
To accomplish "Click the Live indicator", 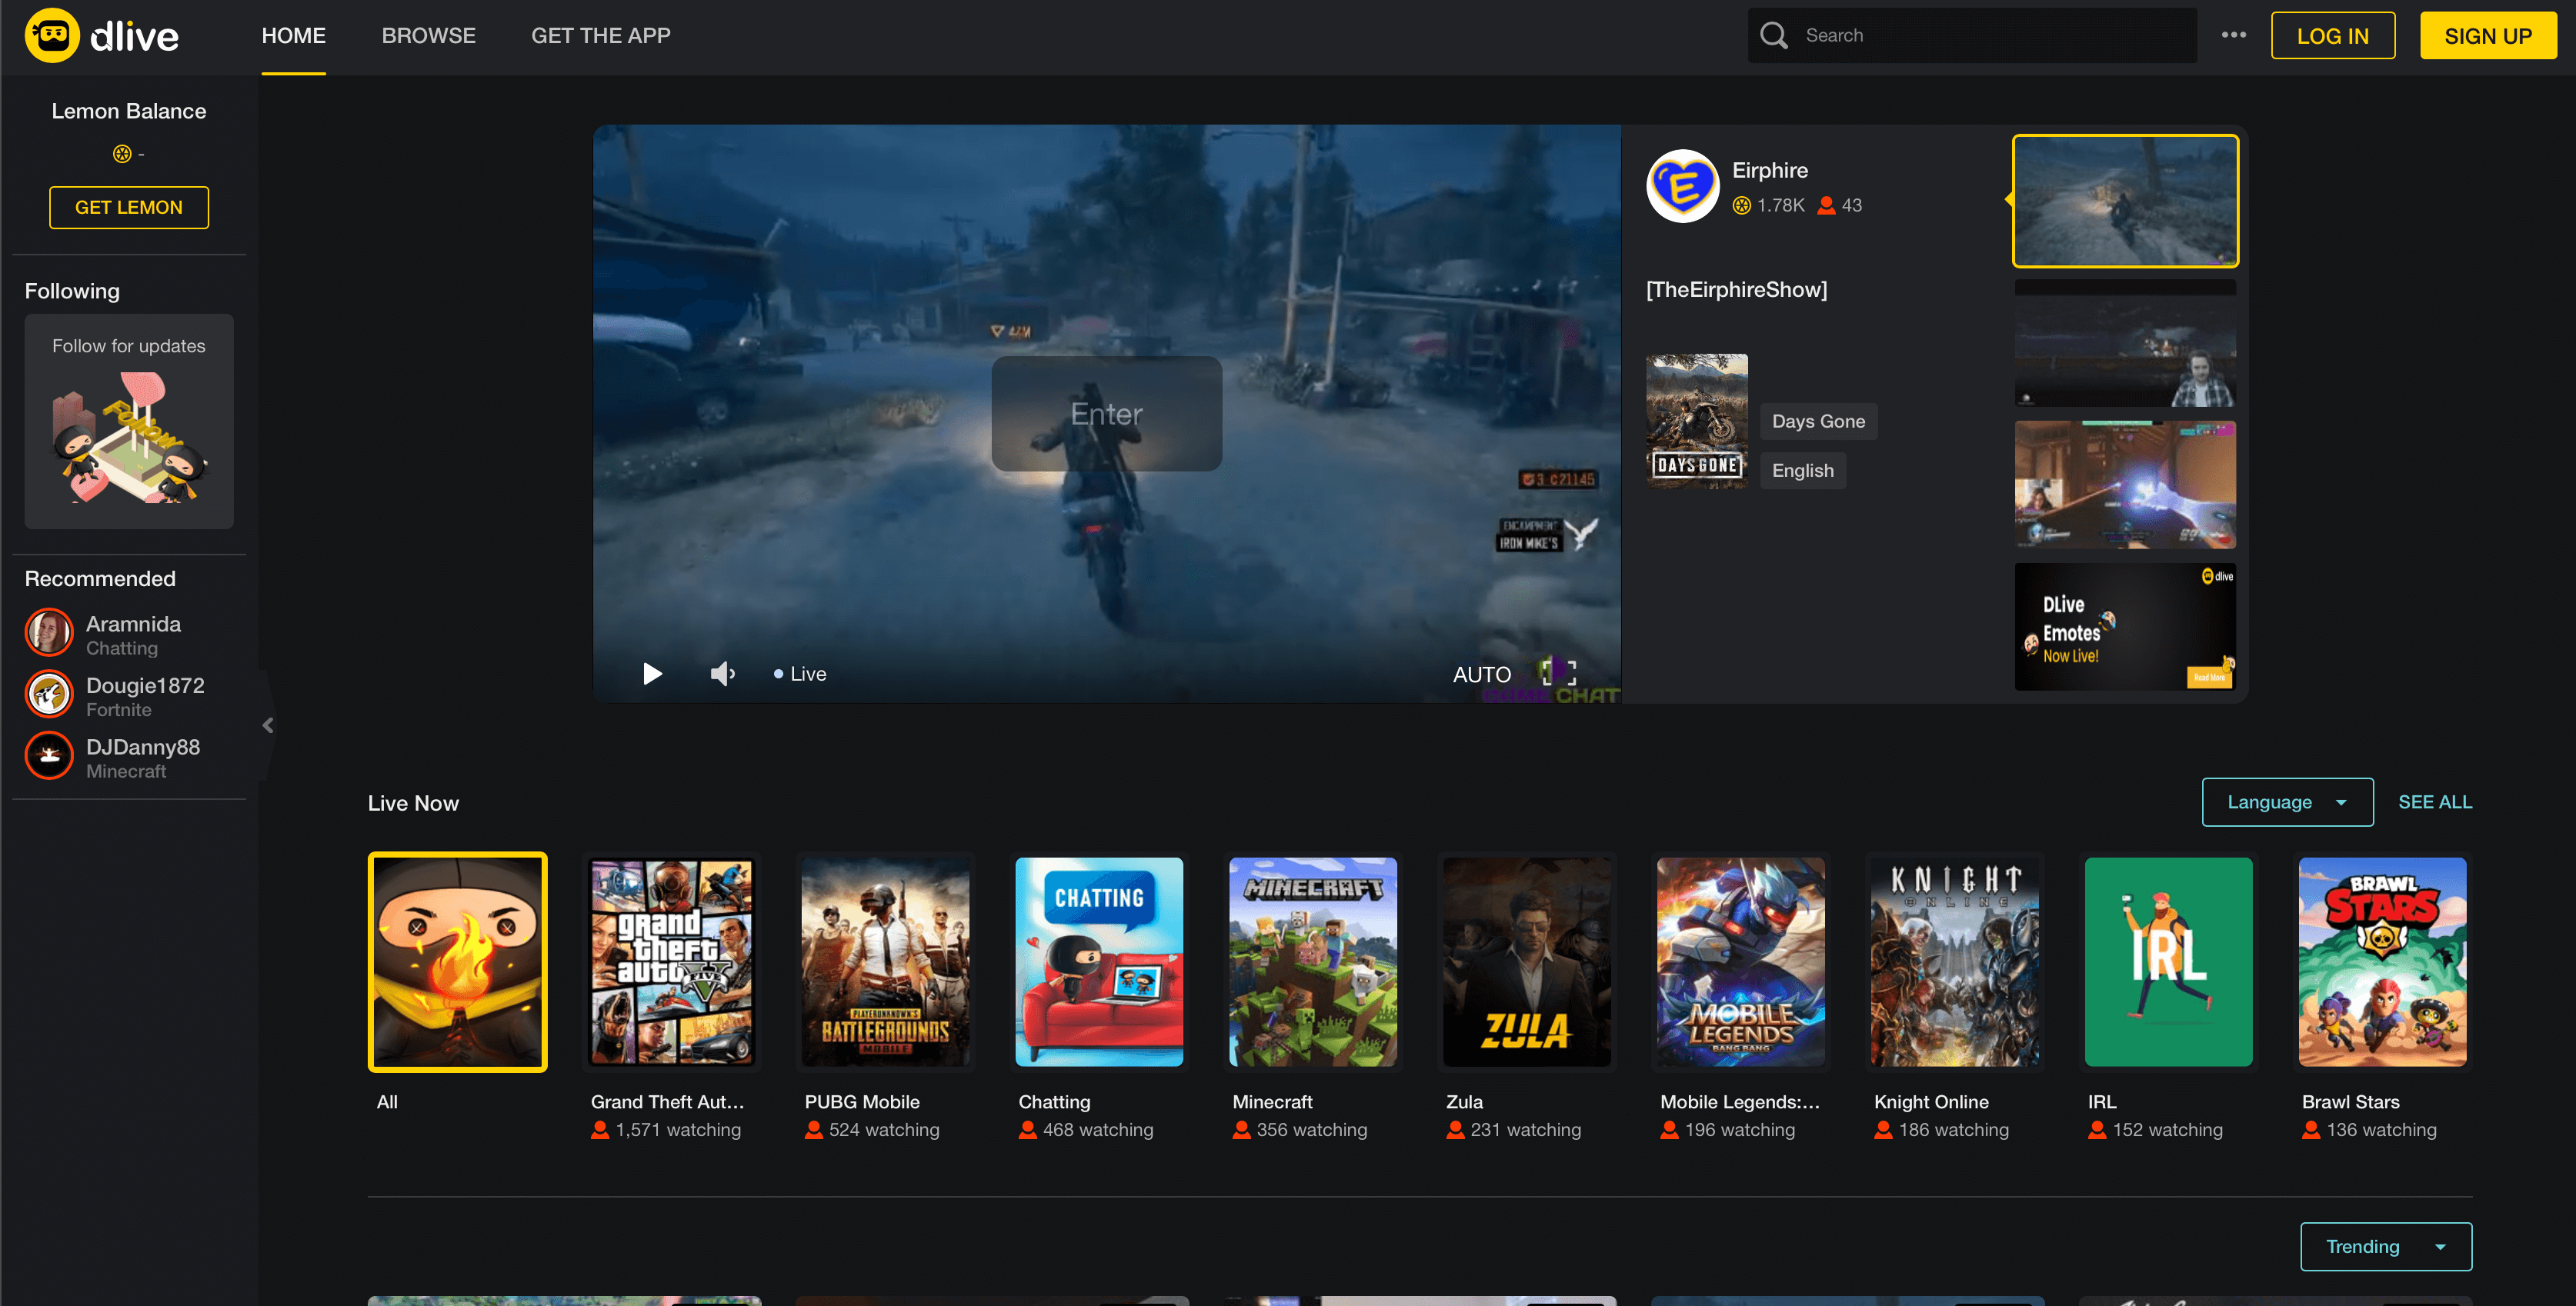I will coord(800,674).
